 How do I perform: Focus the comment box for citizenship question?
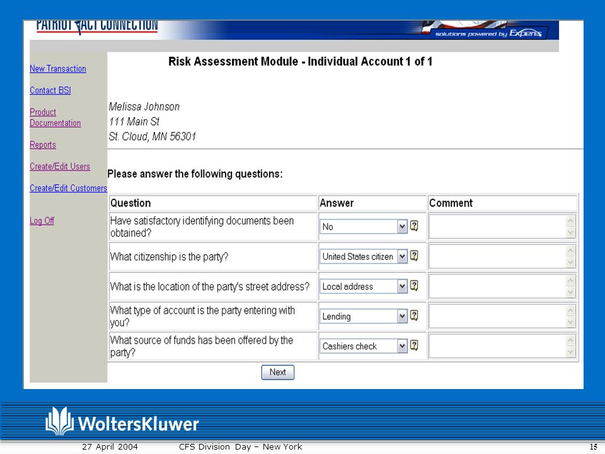tap(502, 257)
